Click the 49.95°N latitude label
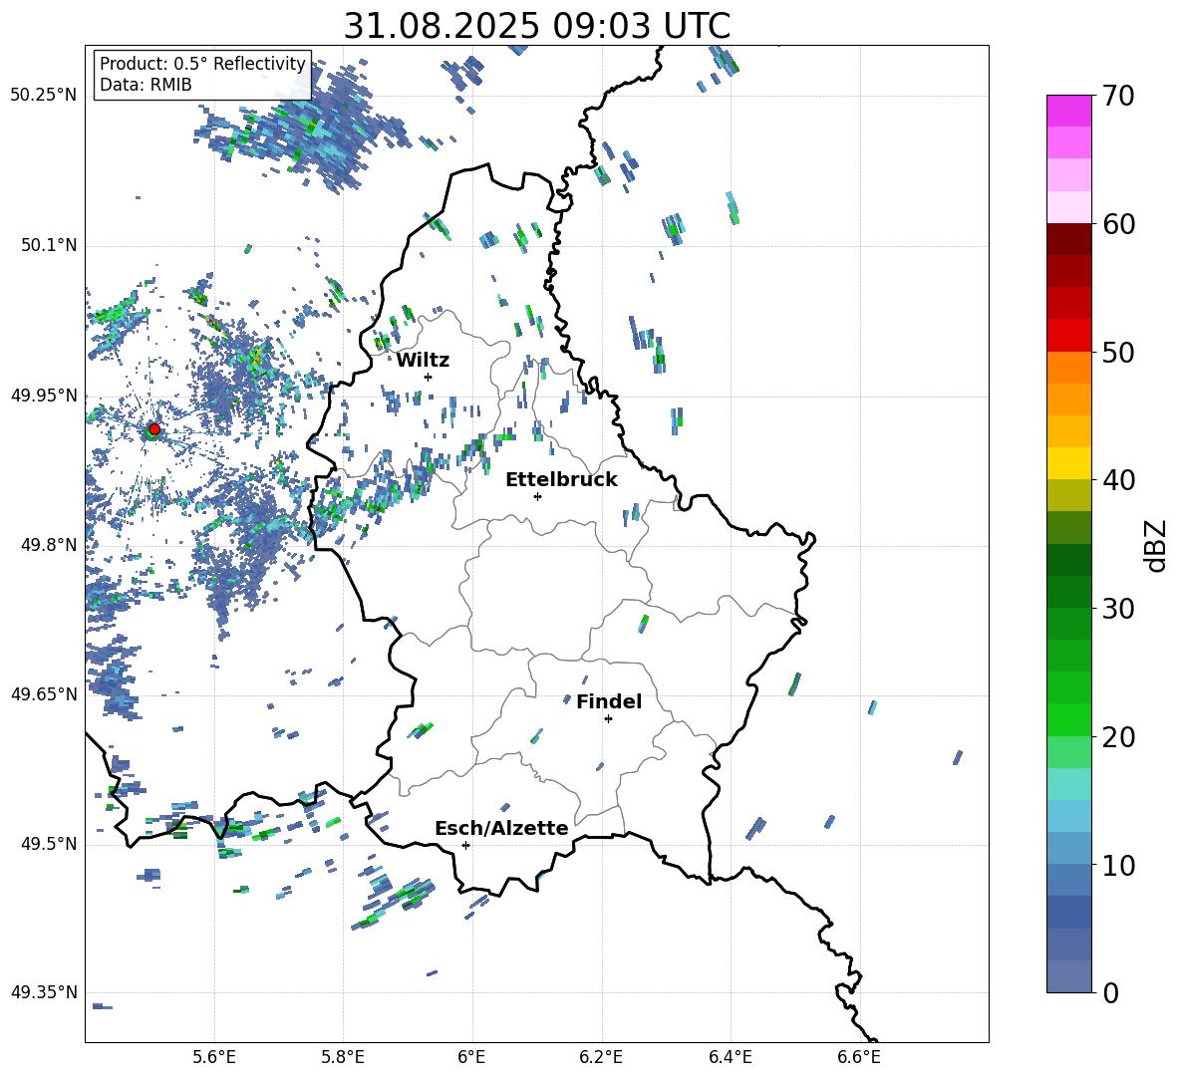Screen dimensions: 1180x1077 44,395
